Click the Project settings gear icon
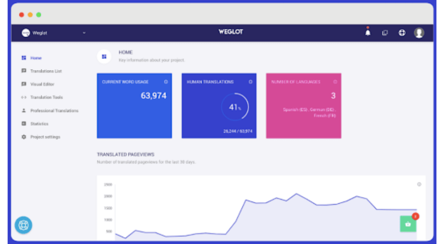The width and height of the screenshot is (444, 244). (24, 136)
